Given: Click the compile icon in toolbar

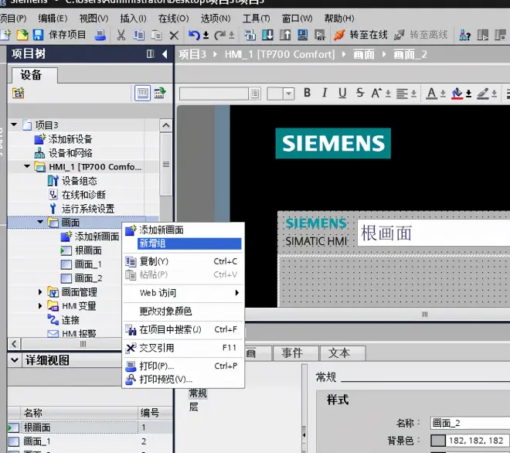Looking at the screenshot, I should pos(250,35).
